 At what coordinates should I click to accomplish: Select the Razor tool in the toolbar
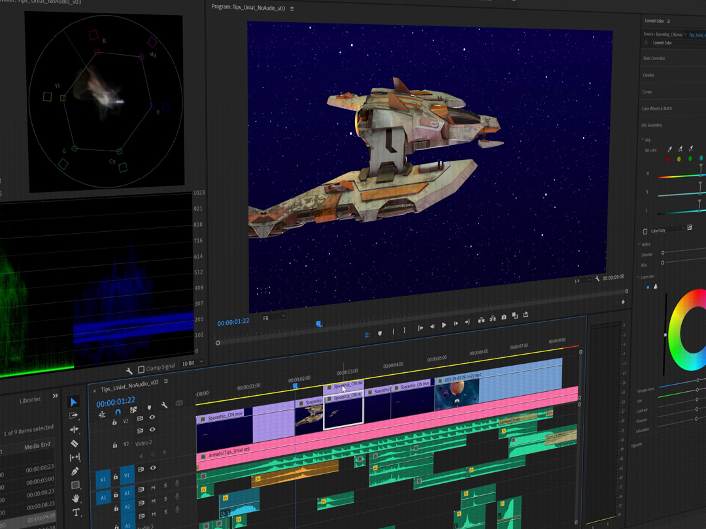(75, 443)
